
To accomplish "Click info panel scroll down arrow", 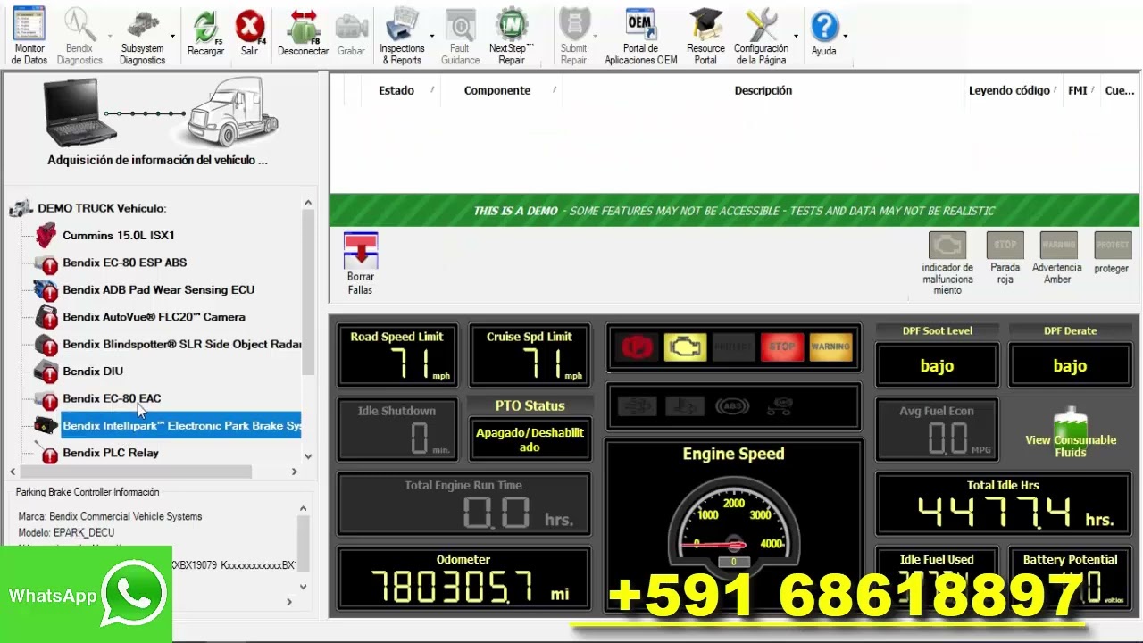I will 304,587.
